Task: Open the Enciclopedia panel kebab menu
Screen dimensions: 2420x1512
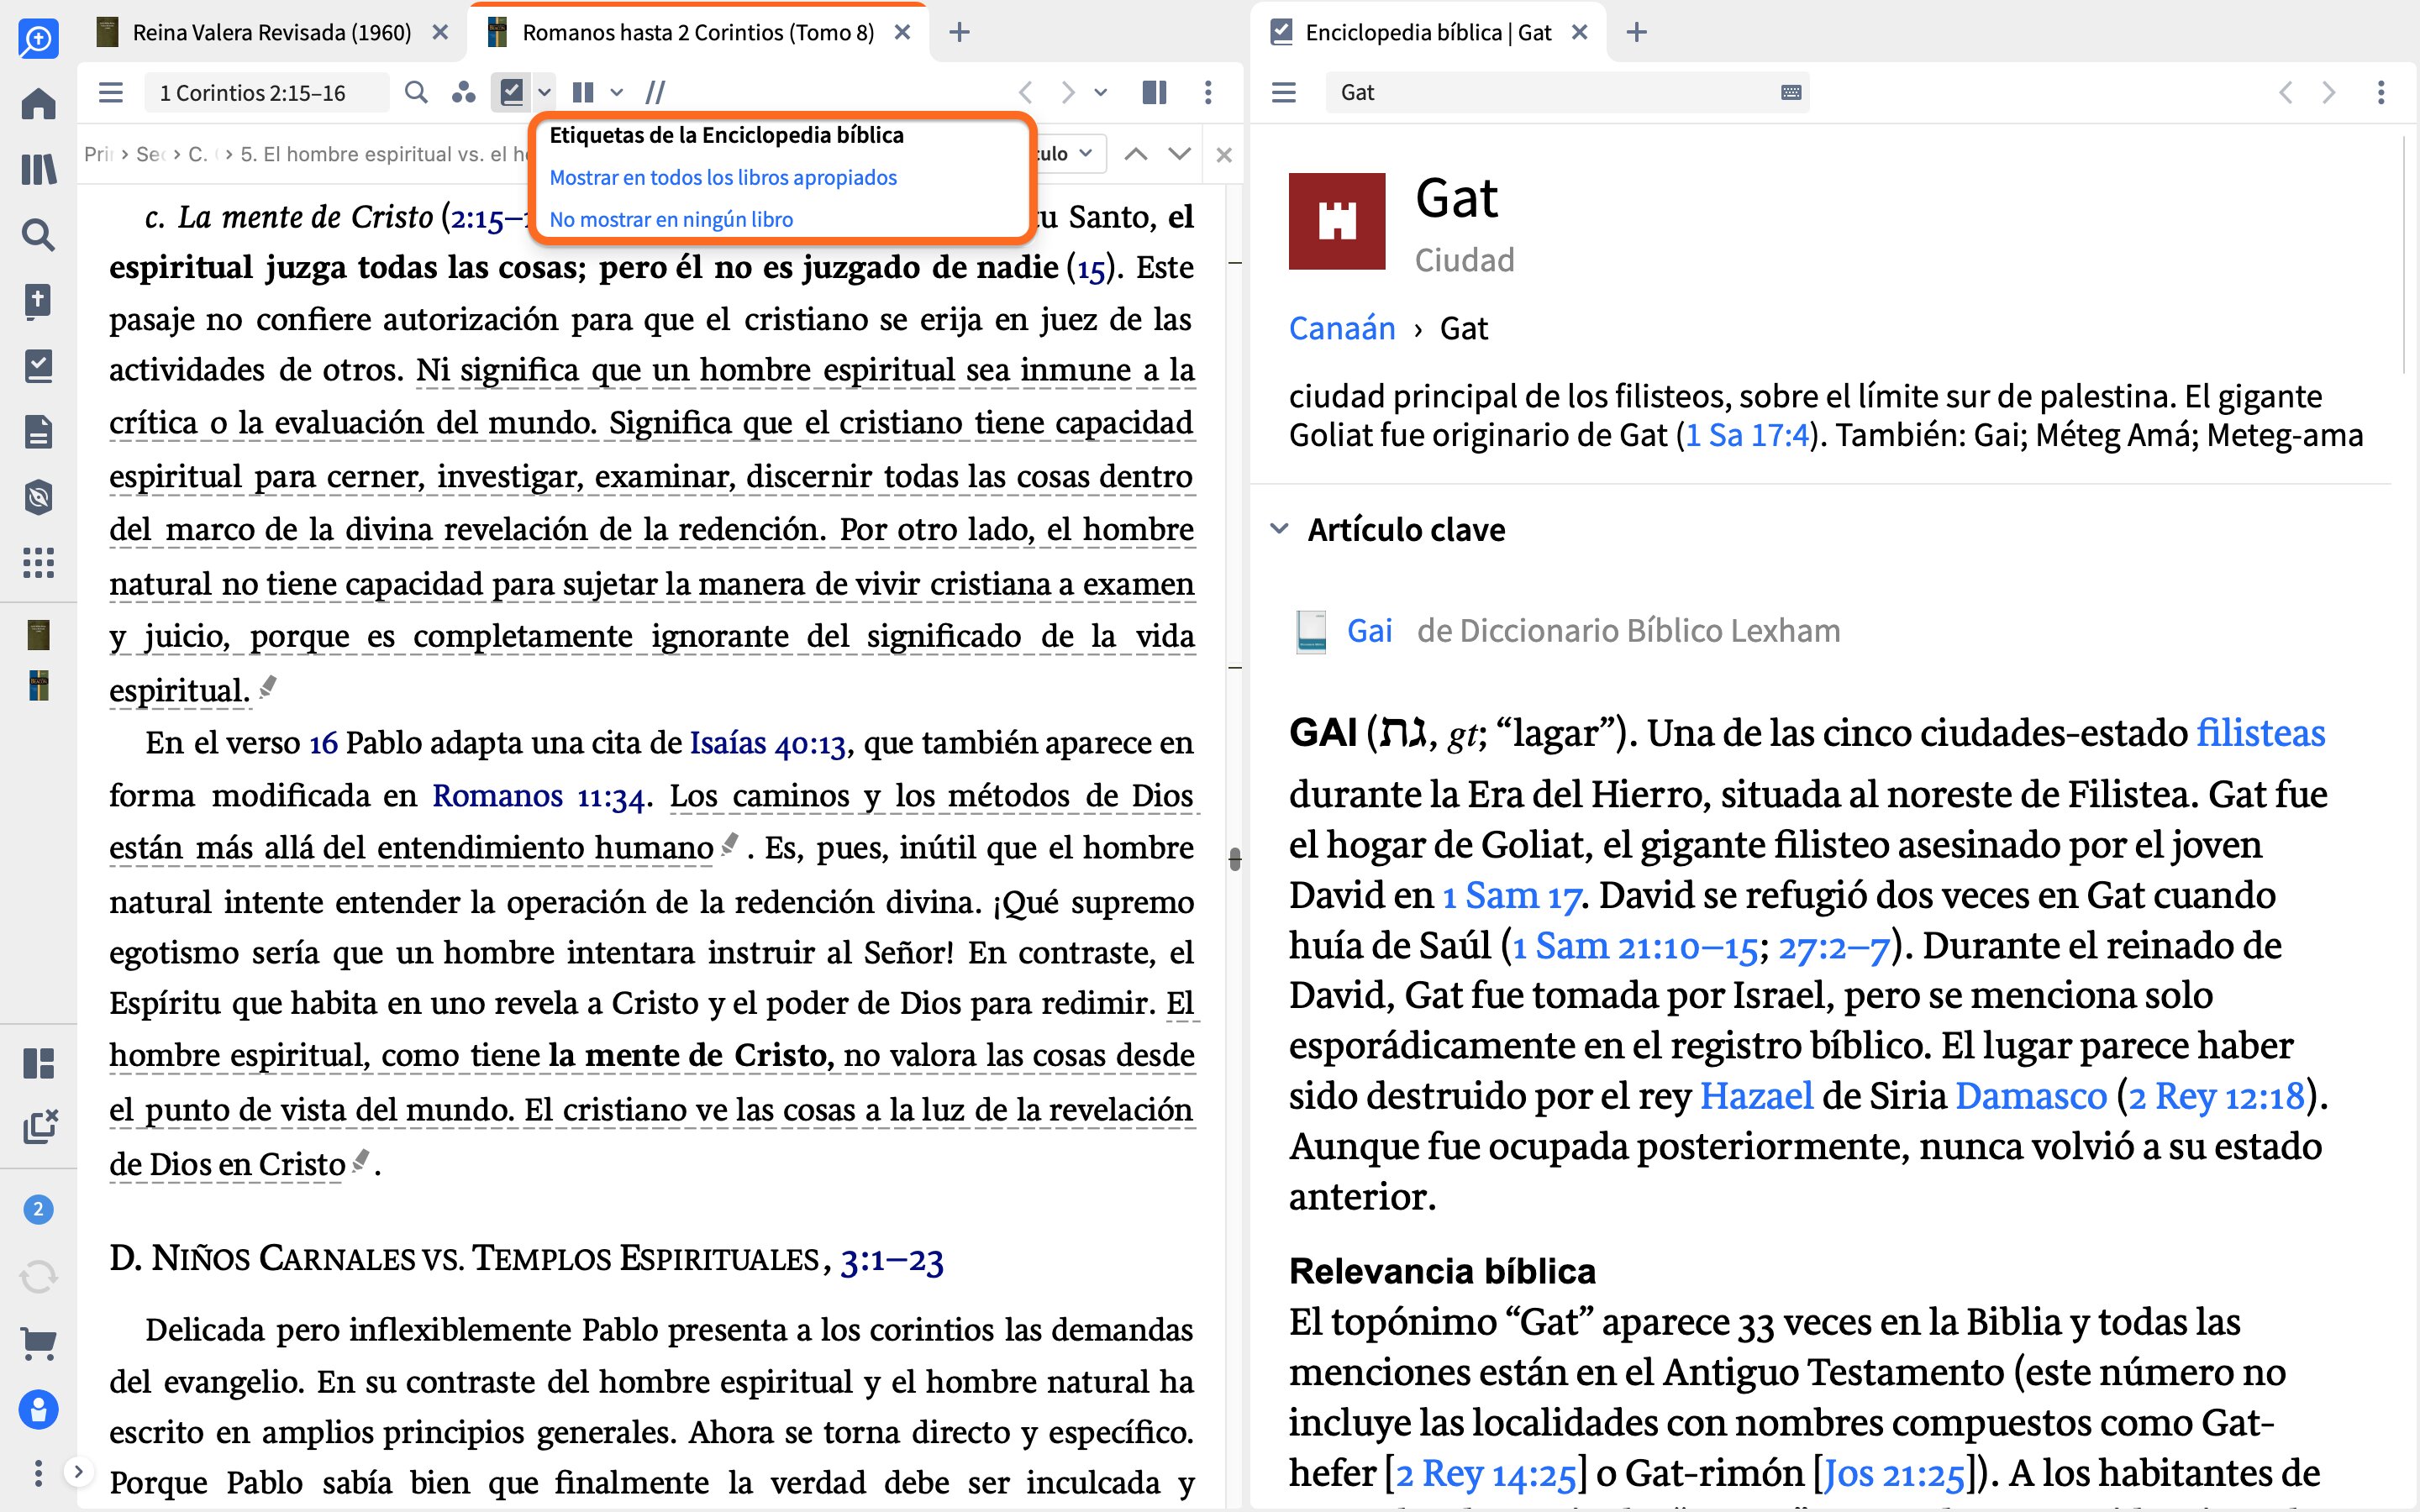Action: coord(2381,93)
